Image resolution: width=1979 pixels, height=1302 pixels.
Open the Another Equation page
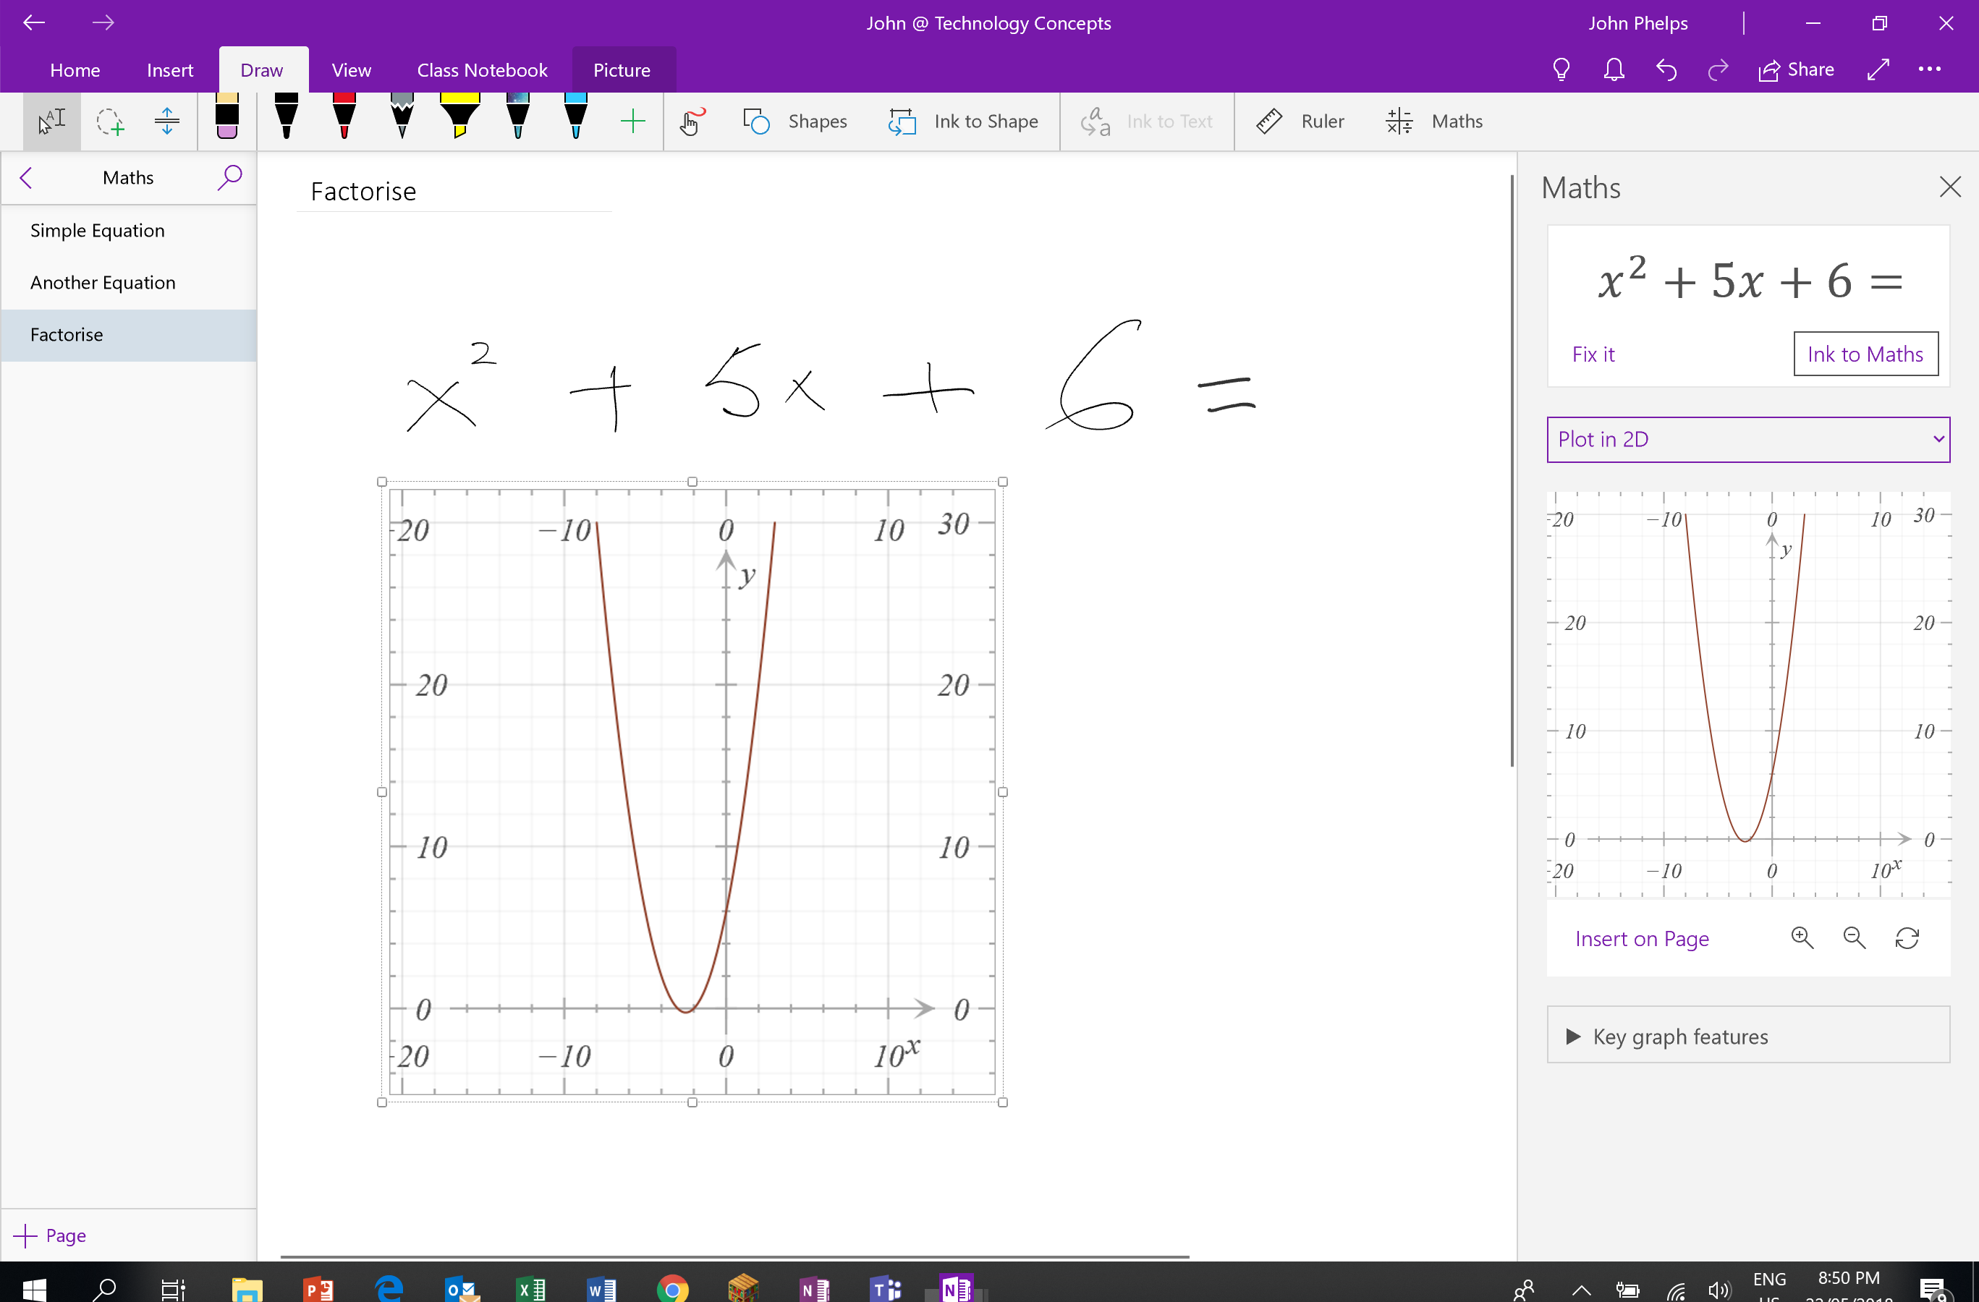103,283
